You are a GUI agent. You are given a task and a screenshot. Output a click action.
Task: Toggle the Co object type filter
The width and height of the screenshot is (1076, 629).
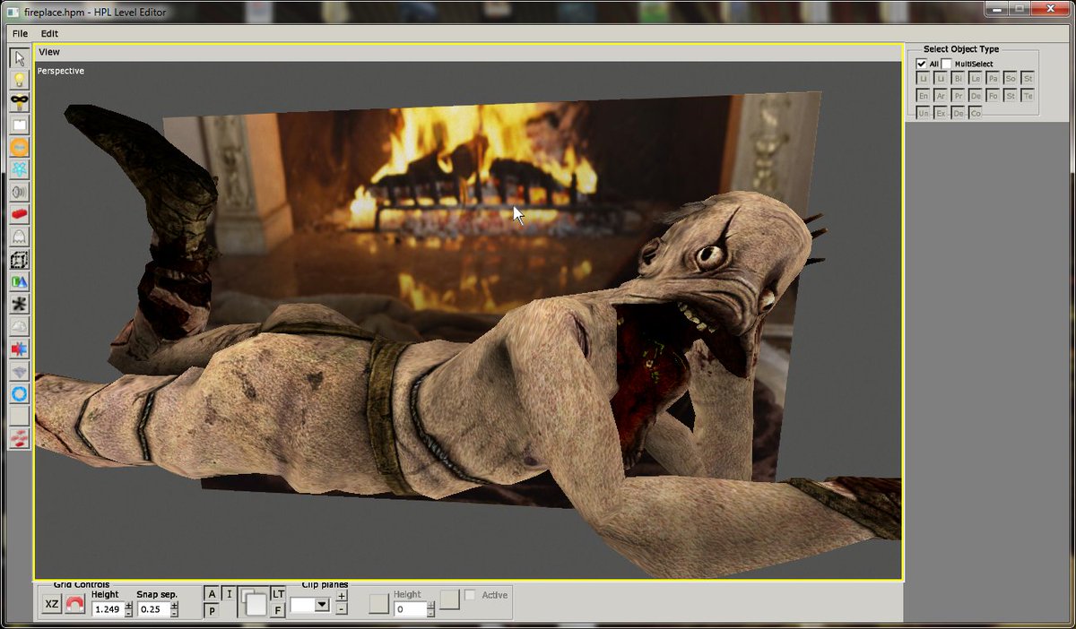(x=976, y=113)
